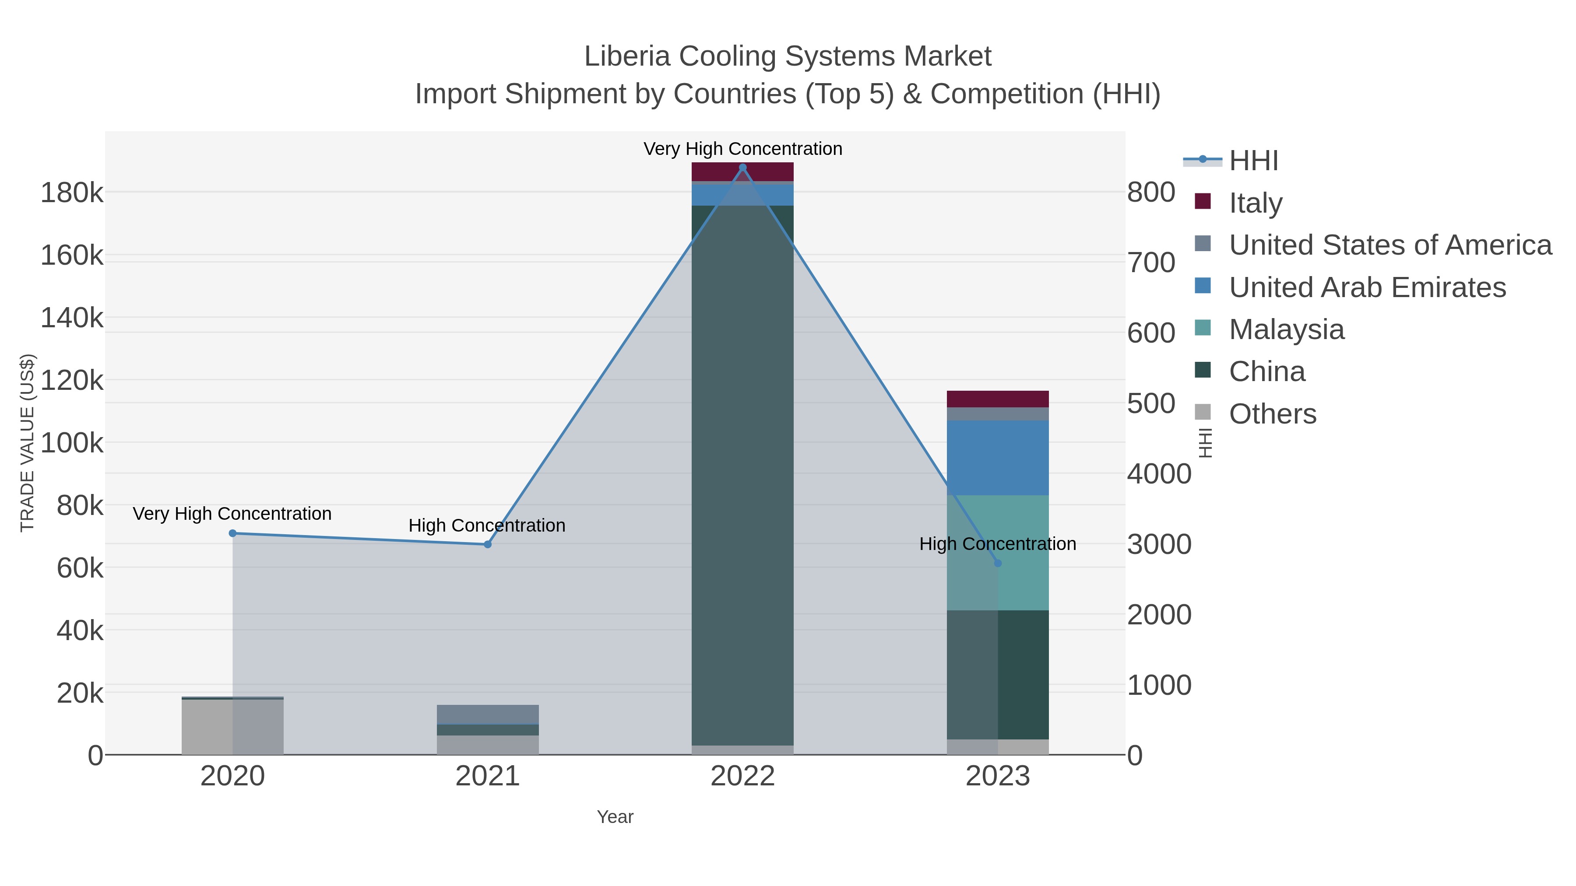This screenshot has height=886, width=1576.
Task: Select the 2022 China bar segment
Action: tap(743, 475)
